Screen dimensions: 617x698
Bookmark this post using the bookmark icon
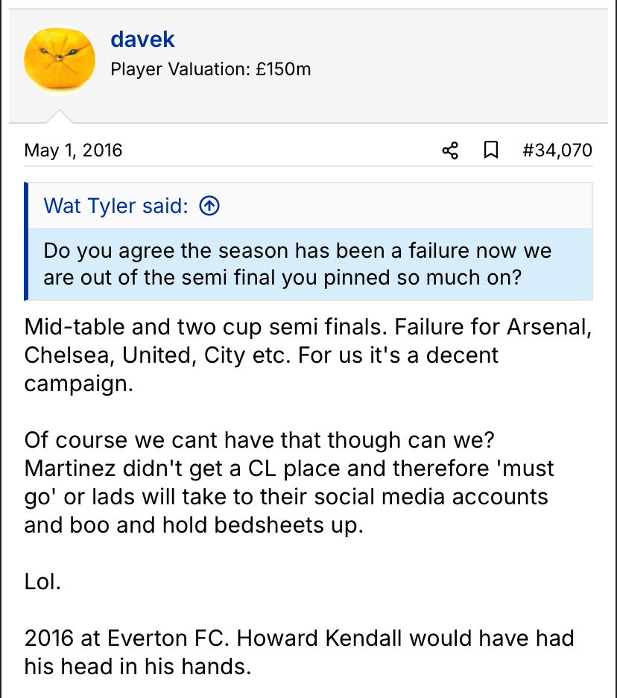491,150
